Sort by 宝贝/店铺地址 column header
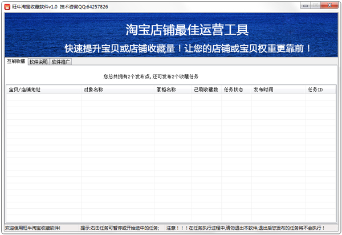Image resolution: width=342 pixels, height=235 pixels. [44, 90]
